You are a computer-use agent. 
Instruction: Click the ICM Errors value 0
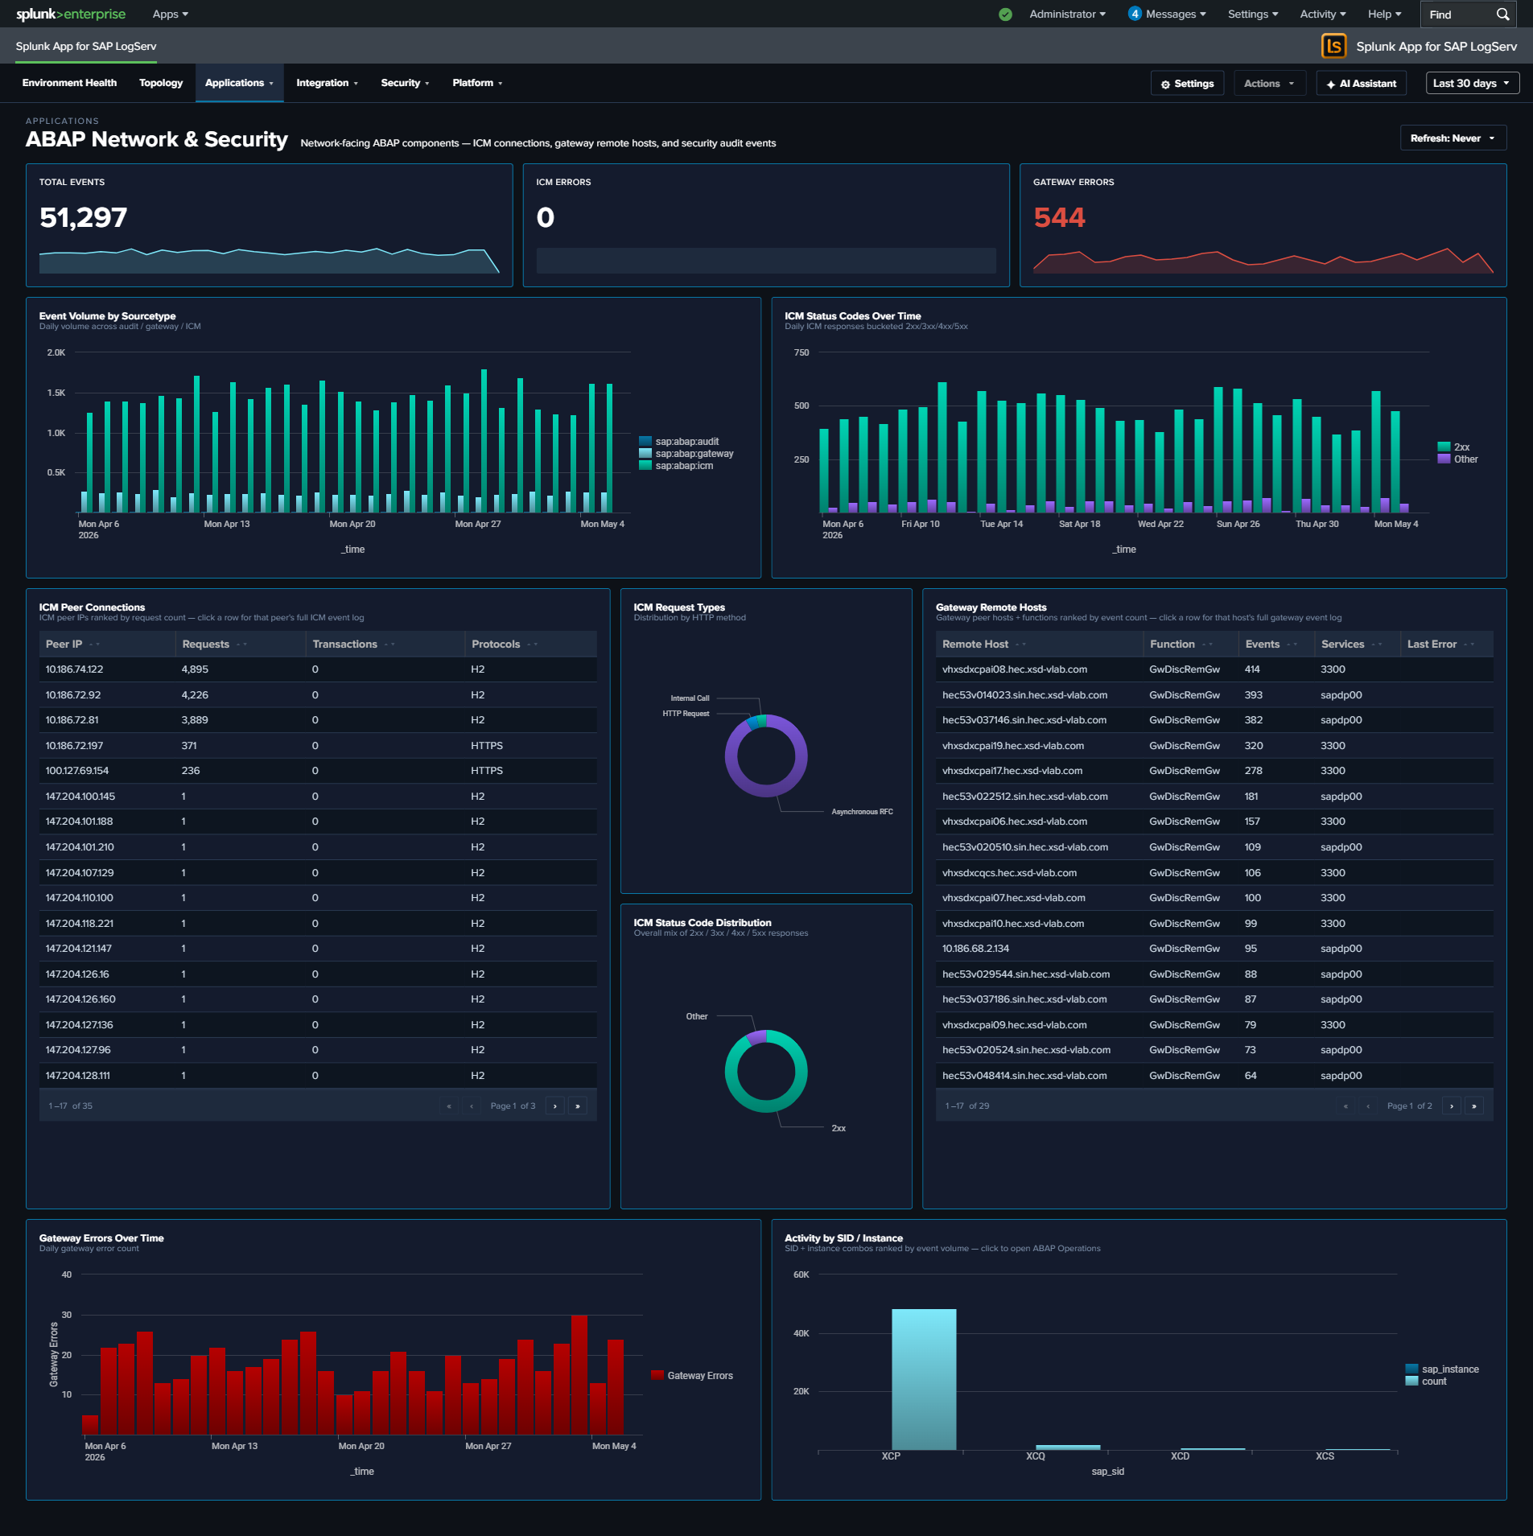[545, 217]
